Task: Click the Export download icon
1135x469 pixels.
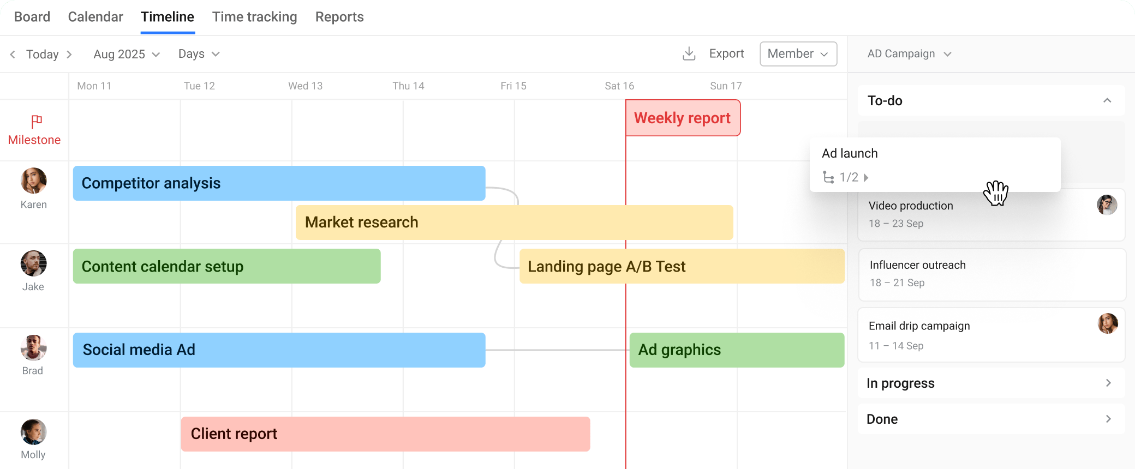Action: [x=689, y=53]
